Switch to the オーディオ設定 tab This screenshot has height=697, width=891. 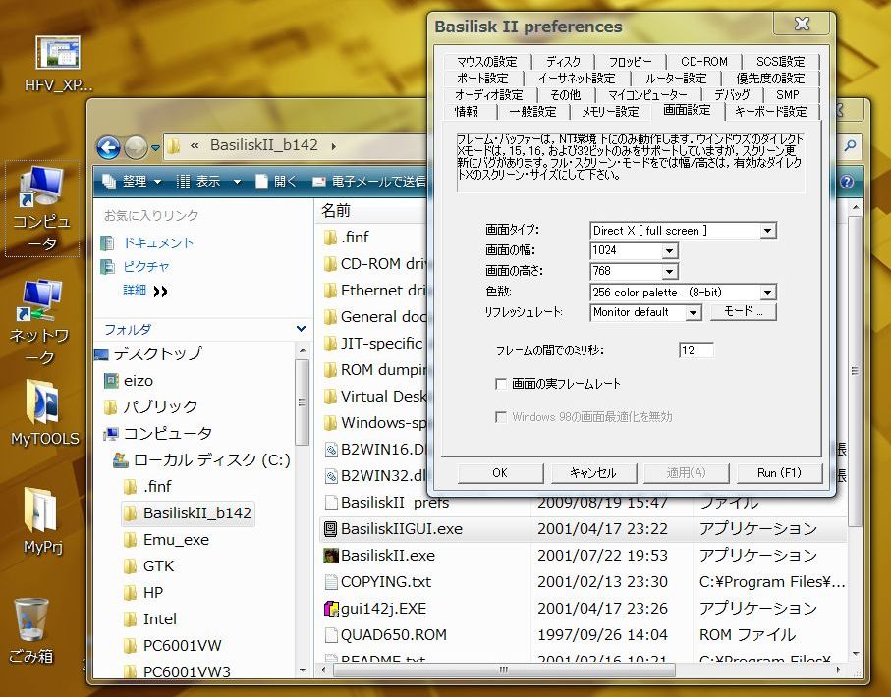(488, 94)
